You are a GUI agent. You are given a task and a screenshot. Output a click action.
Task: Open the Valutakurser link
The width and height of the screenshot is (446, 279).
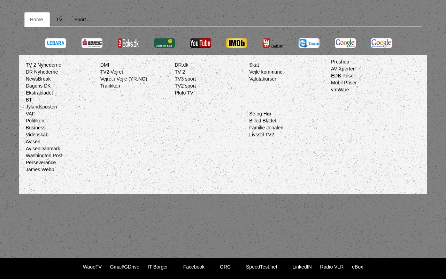[263, 79]
